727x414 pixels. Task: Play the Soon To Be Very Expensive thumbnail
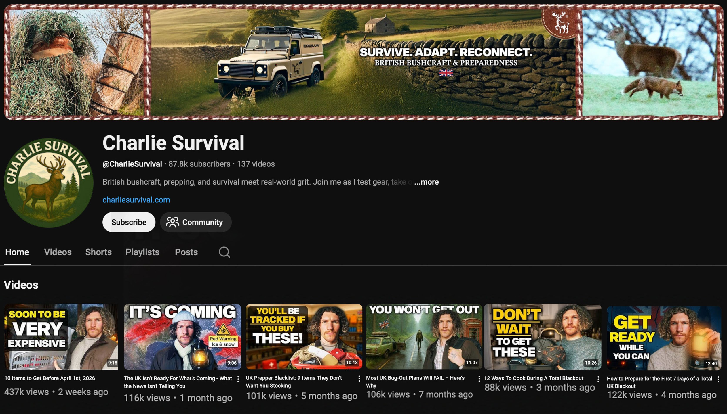(x=61, y=336)
